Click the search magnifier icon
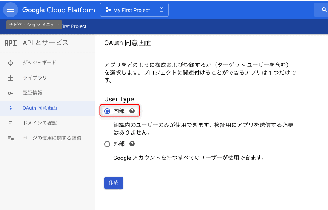 (x=323, y=10)
